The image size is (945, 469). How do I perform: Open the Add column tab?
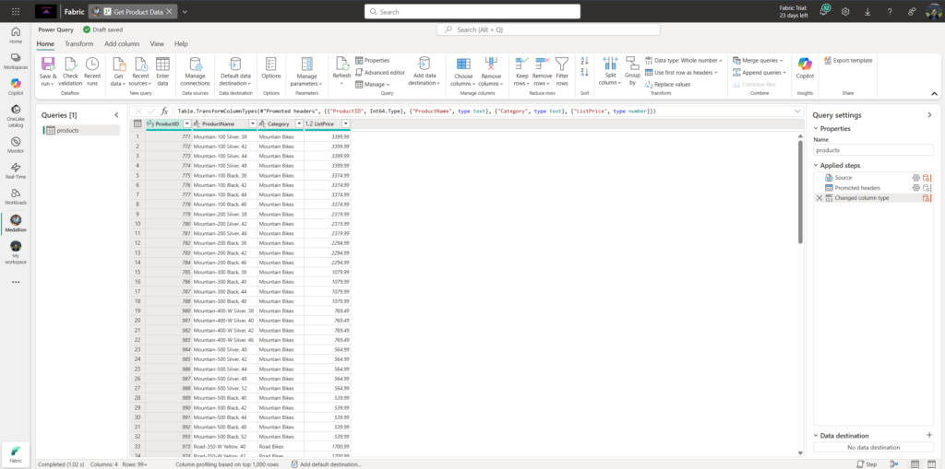tap(122, 43)
